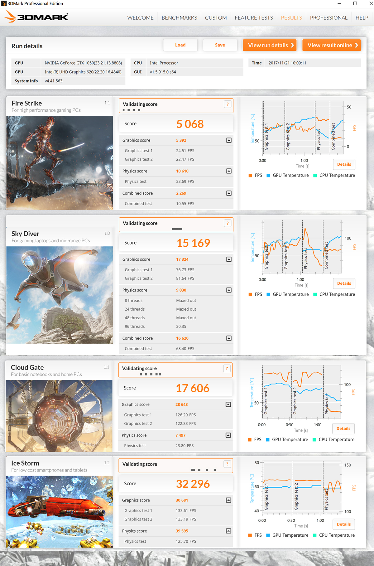Click Fire Strike score value 5 068

[x=190, y=124]
